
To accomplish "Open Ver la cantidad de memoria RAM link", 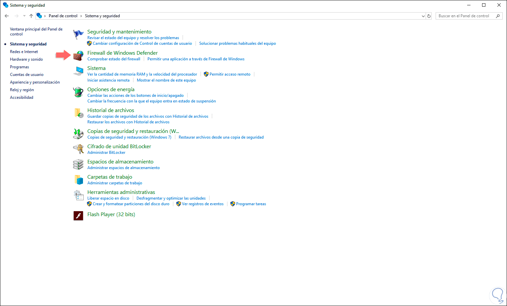I will (x=142, y=74).
